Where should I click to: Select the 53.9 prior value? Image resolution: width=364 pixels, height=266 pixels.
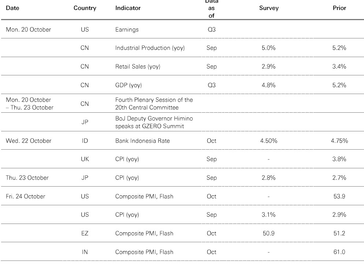(x=339, y=196)
